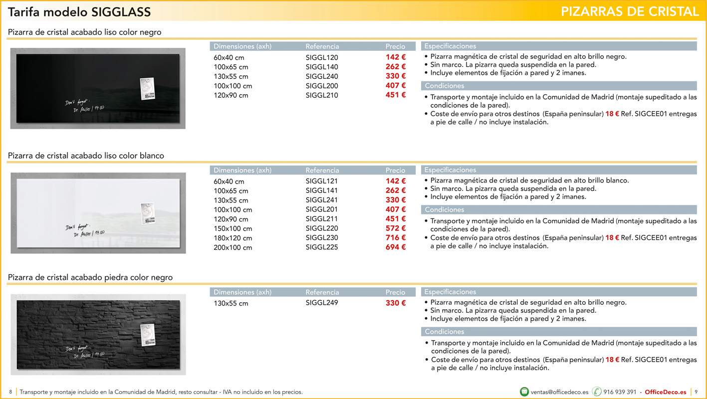
Task: Click the 694 € price for 200x100 cm
Action: (395, 247)
